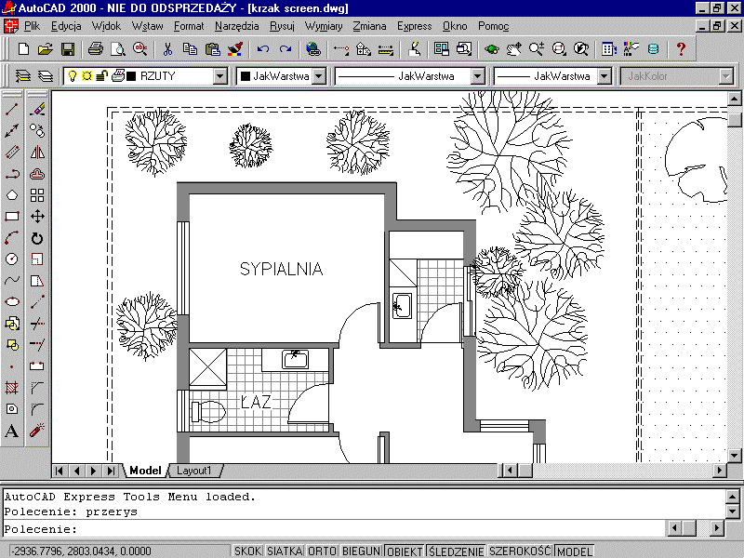
Task: Toggle SZEROKOŚĆ lineweight display
Action: pos(520,551)
